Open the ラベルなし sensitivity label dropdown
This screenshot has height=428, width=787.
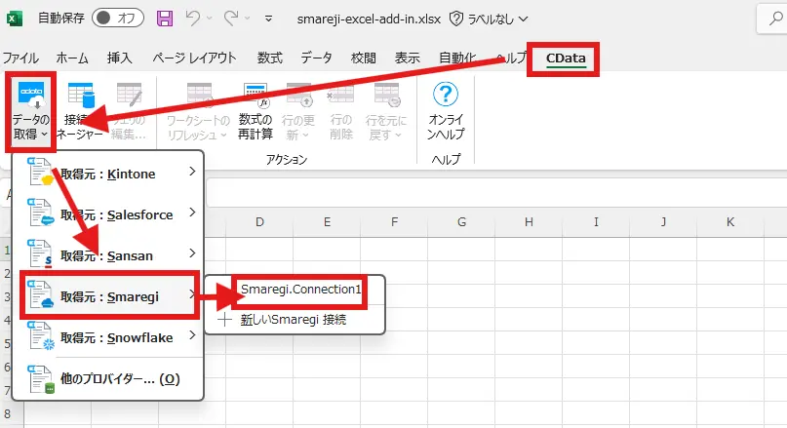tap(497, 19)
